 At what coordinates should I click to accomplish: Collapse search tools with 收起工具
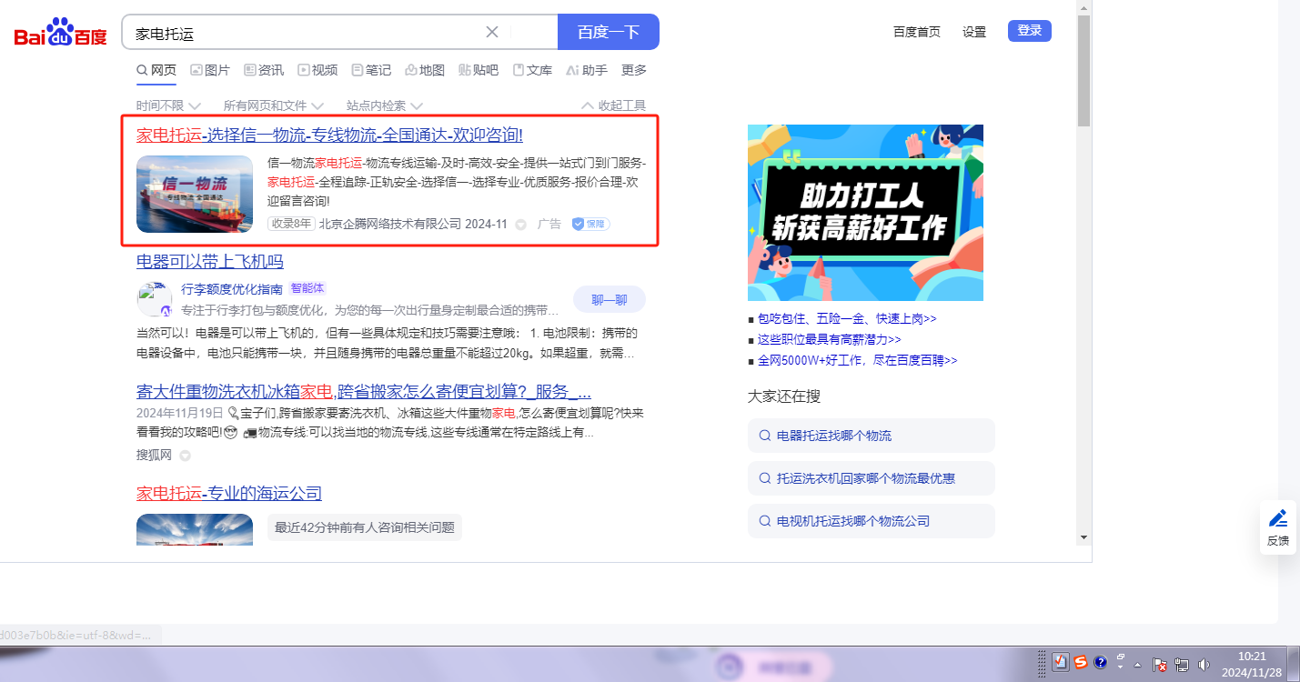click(614, 106)
